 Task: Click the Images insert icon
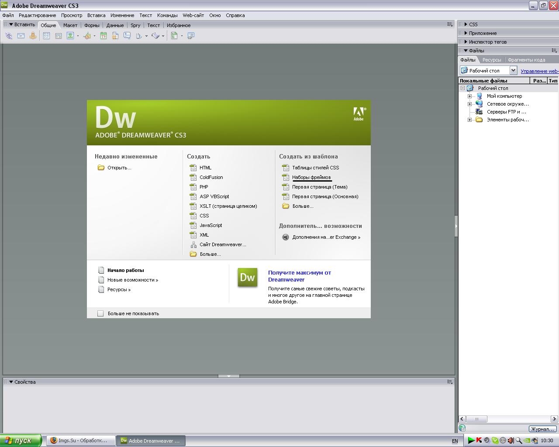[70, 36]
